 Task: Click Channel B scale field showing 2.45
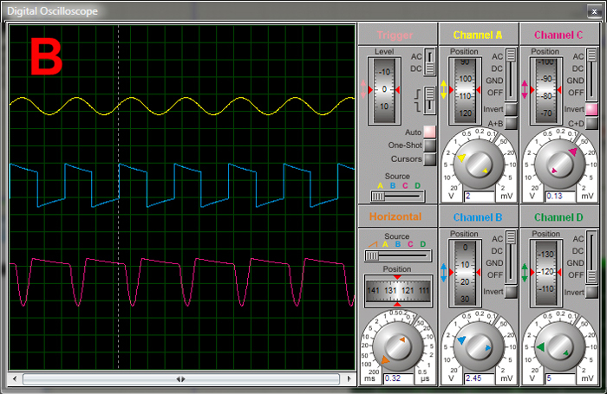480,378
